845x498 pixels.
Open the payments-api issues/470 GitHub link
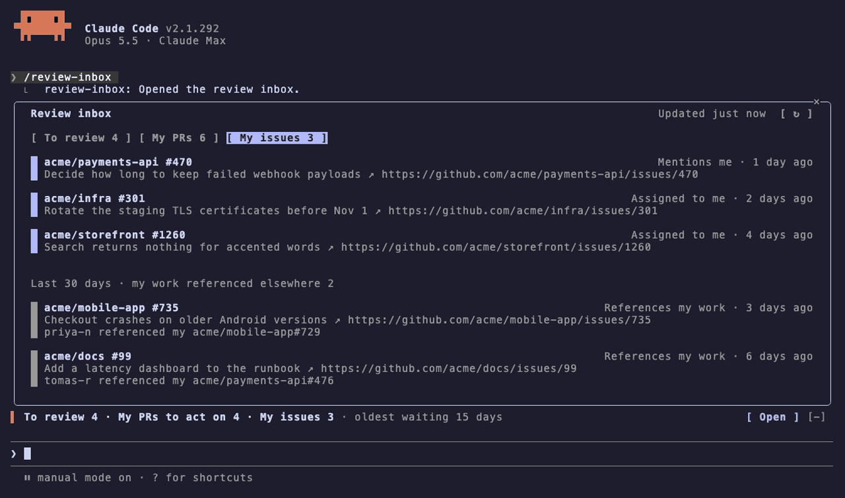pyautogui.click(x=540, y=175)
